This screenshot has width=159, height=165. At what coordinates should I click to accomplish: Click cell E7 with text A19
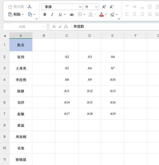pos(113,114)
